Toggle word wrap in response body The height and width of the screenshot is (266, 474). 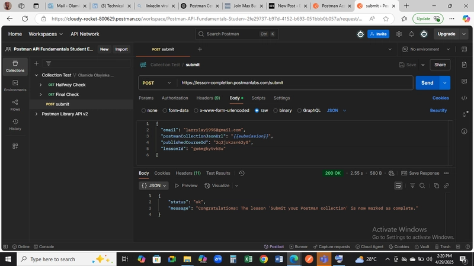pyautogui.click(x=398, y=185)
